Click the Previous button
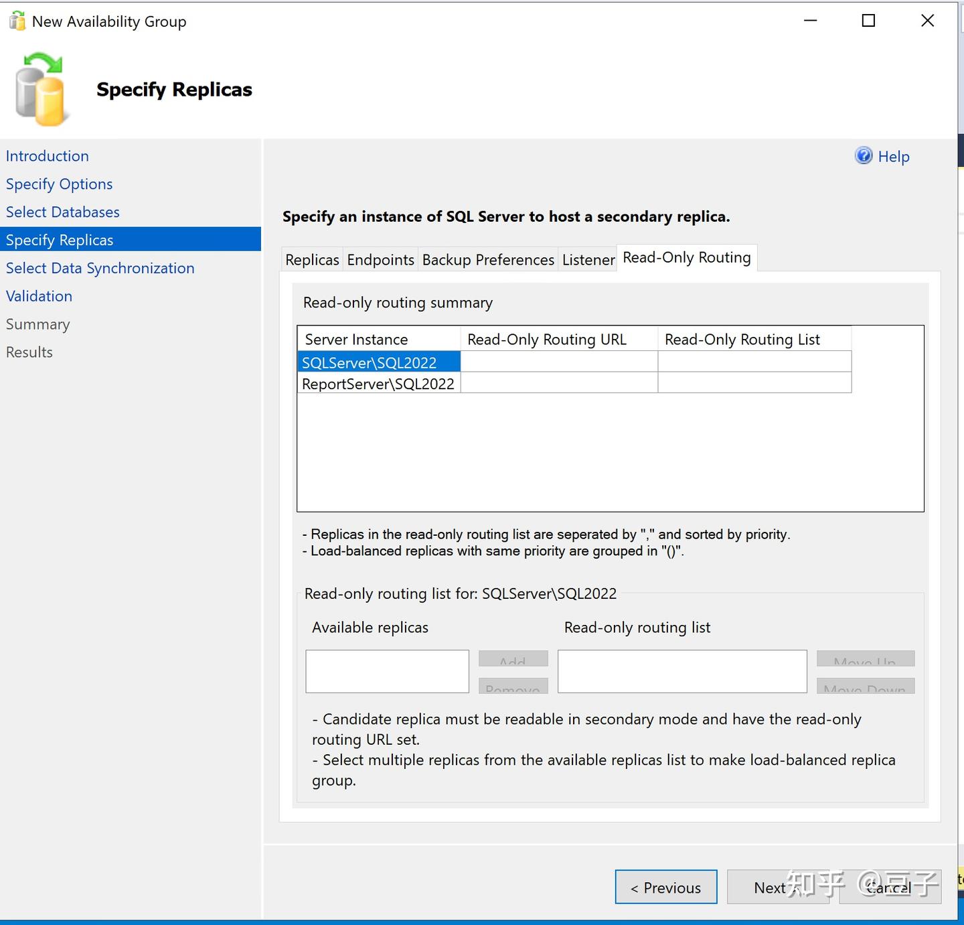964x925 pixels. (x=665, y=887)
